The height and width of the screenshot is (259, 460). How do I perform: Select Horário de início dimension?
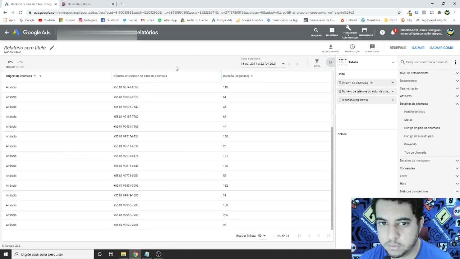coord(414,112)
